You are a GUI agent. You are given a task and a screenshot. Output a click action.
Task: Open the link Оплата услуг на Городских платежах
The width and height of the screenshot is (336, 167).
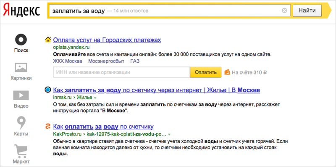coord(107,40)
